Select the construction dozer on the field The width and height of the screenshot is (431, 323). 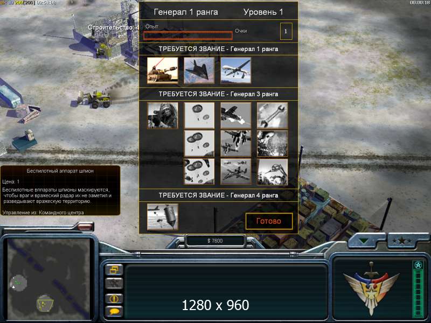click(x=95, y=100)
